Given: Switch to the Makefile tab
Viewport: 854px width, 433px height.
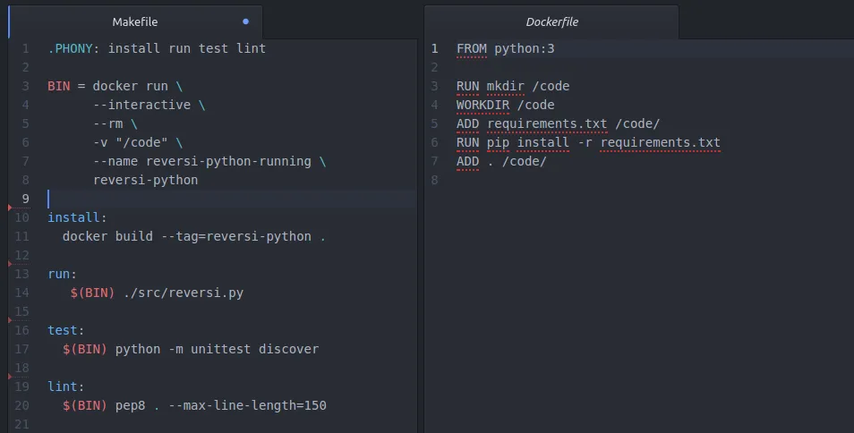Looking at the screenshot, I should (x=135, y=21).
